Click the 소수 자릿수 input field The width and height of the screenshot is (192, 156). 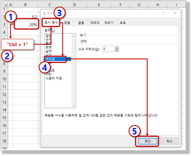(x=109, y=49)
